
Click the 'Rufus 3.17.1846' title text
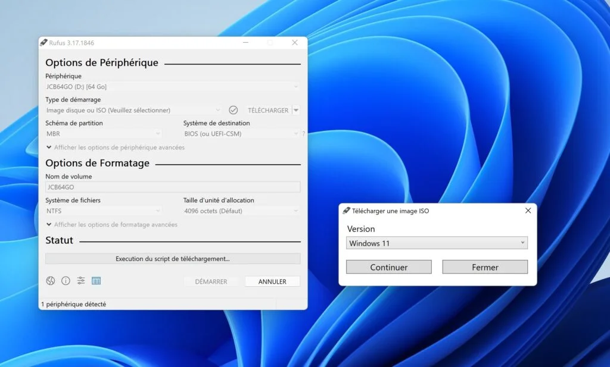point(71,43)
